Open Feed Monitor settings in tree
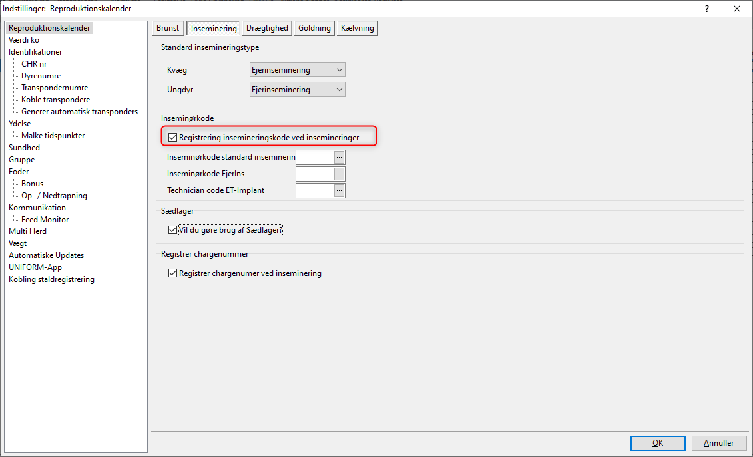The width and height of the screenshot is (753, 457). pyautogui.click(x=45, y=220)
